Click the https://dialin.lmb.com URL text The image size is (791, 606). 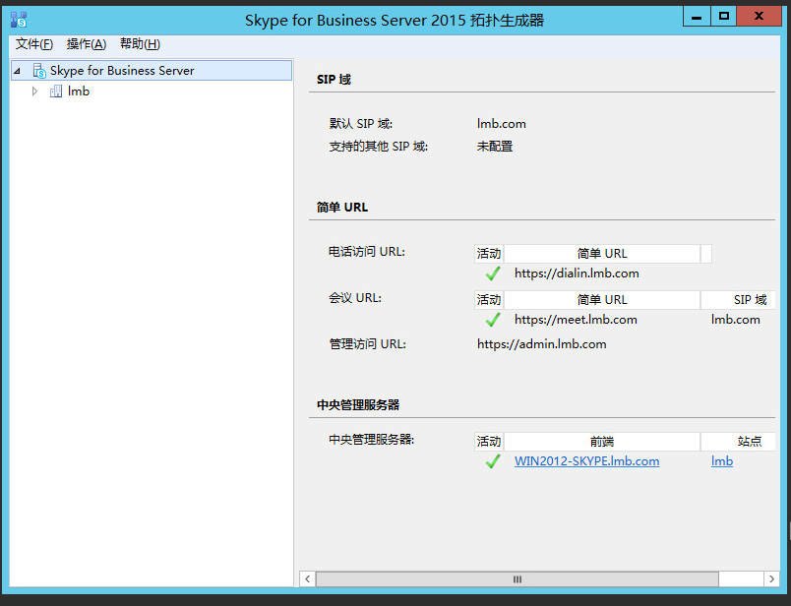577,273
